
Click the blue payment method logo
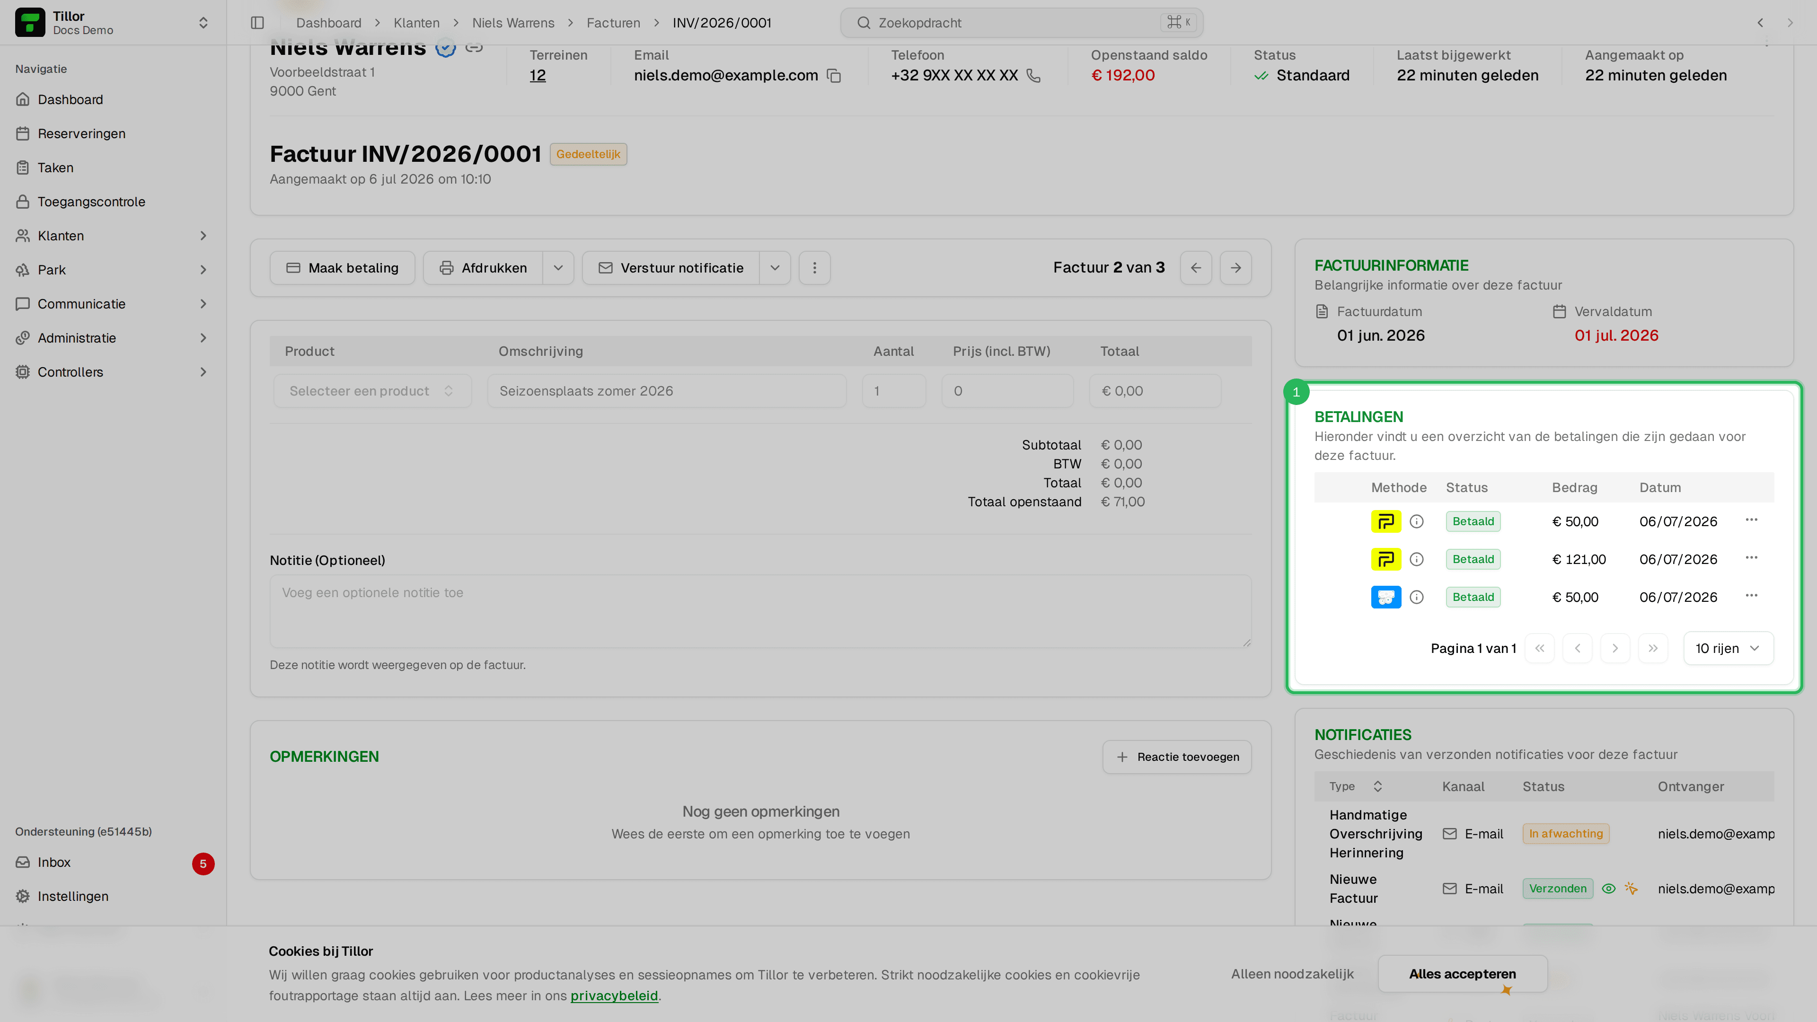click(1386, 598)
